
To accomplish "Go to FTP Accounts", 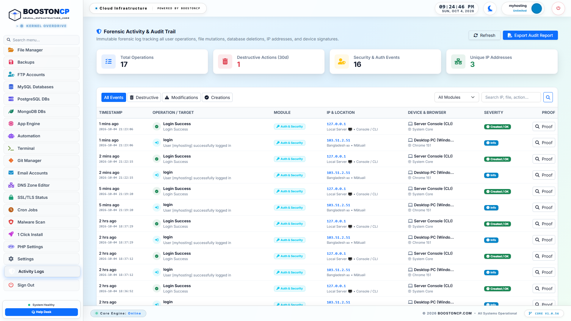I will click(x=42, y=75).
